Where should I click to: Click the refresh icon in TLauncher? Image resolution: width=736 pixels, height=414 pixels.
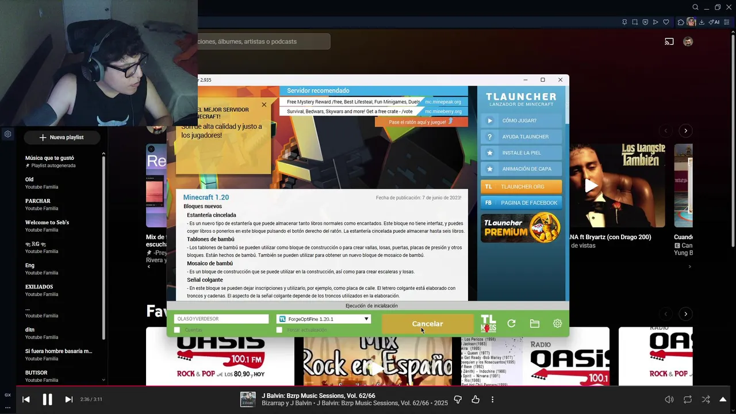[x=511, y=324]
